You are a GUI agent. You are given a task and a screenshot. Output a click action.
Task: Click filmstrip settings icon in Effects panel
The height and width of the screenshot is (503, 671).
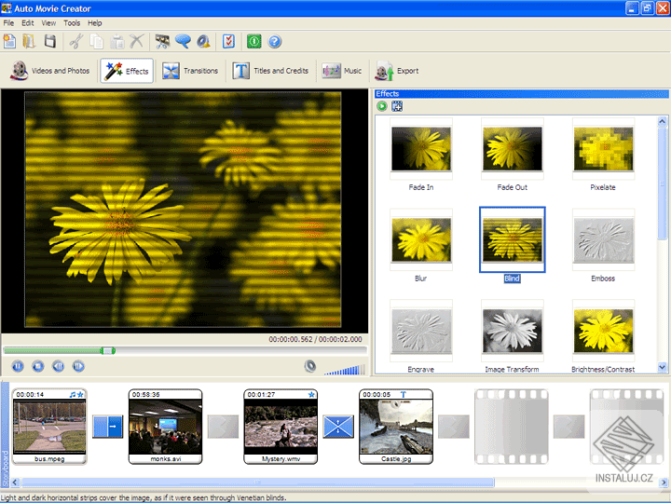(x=397, y=106)
